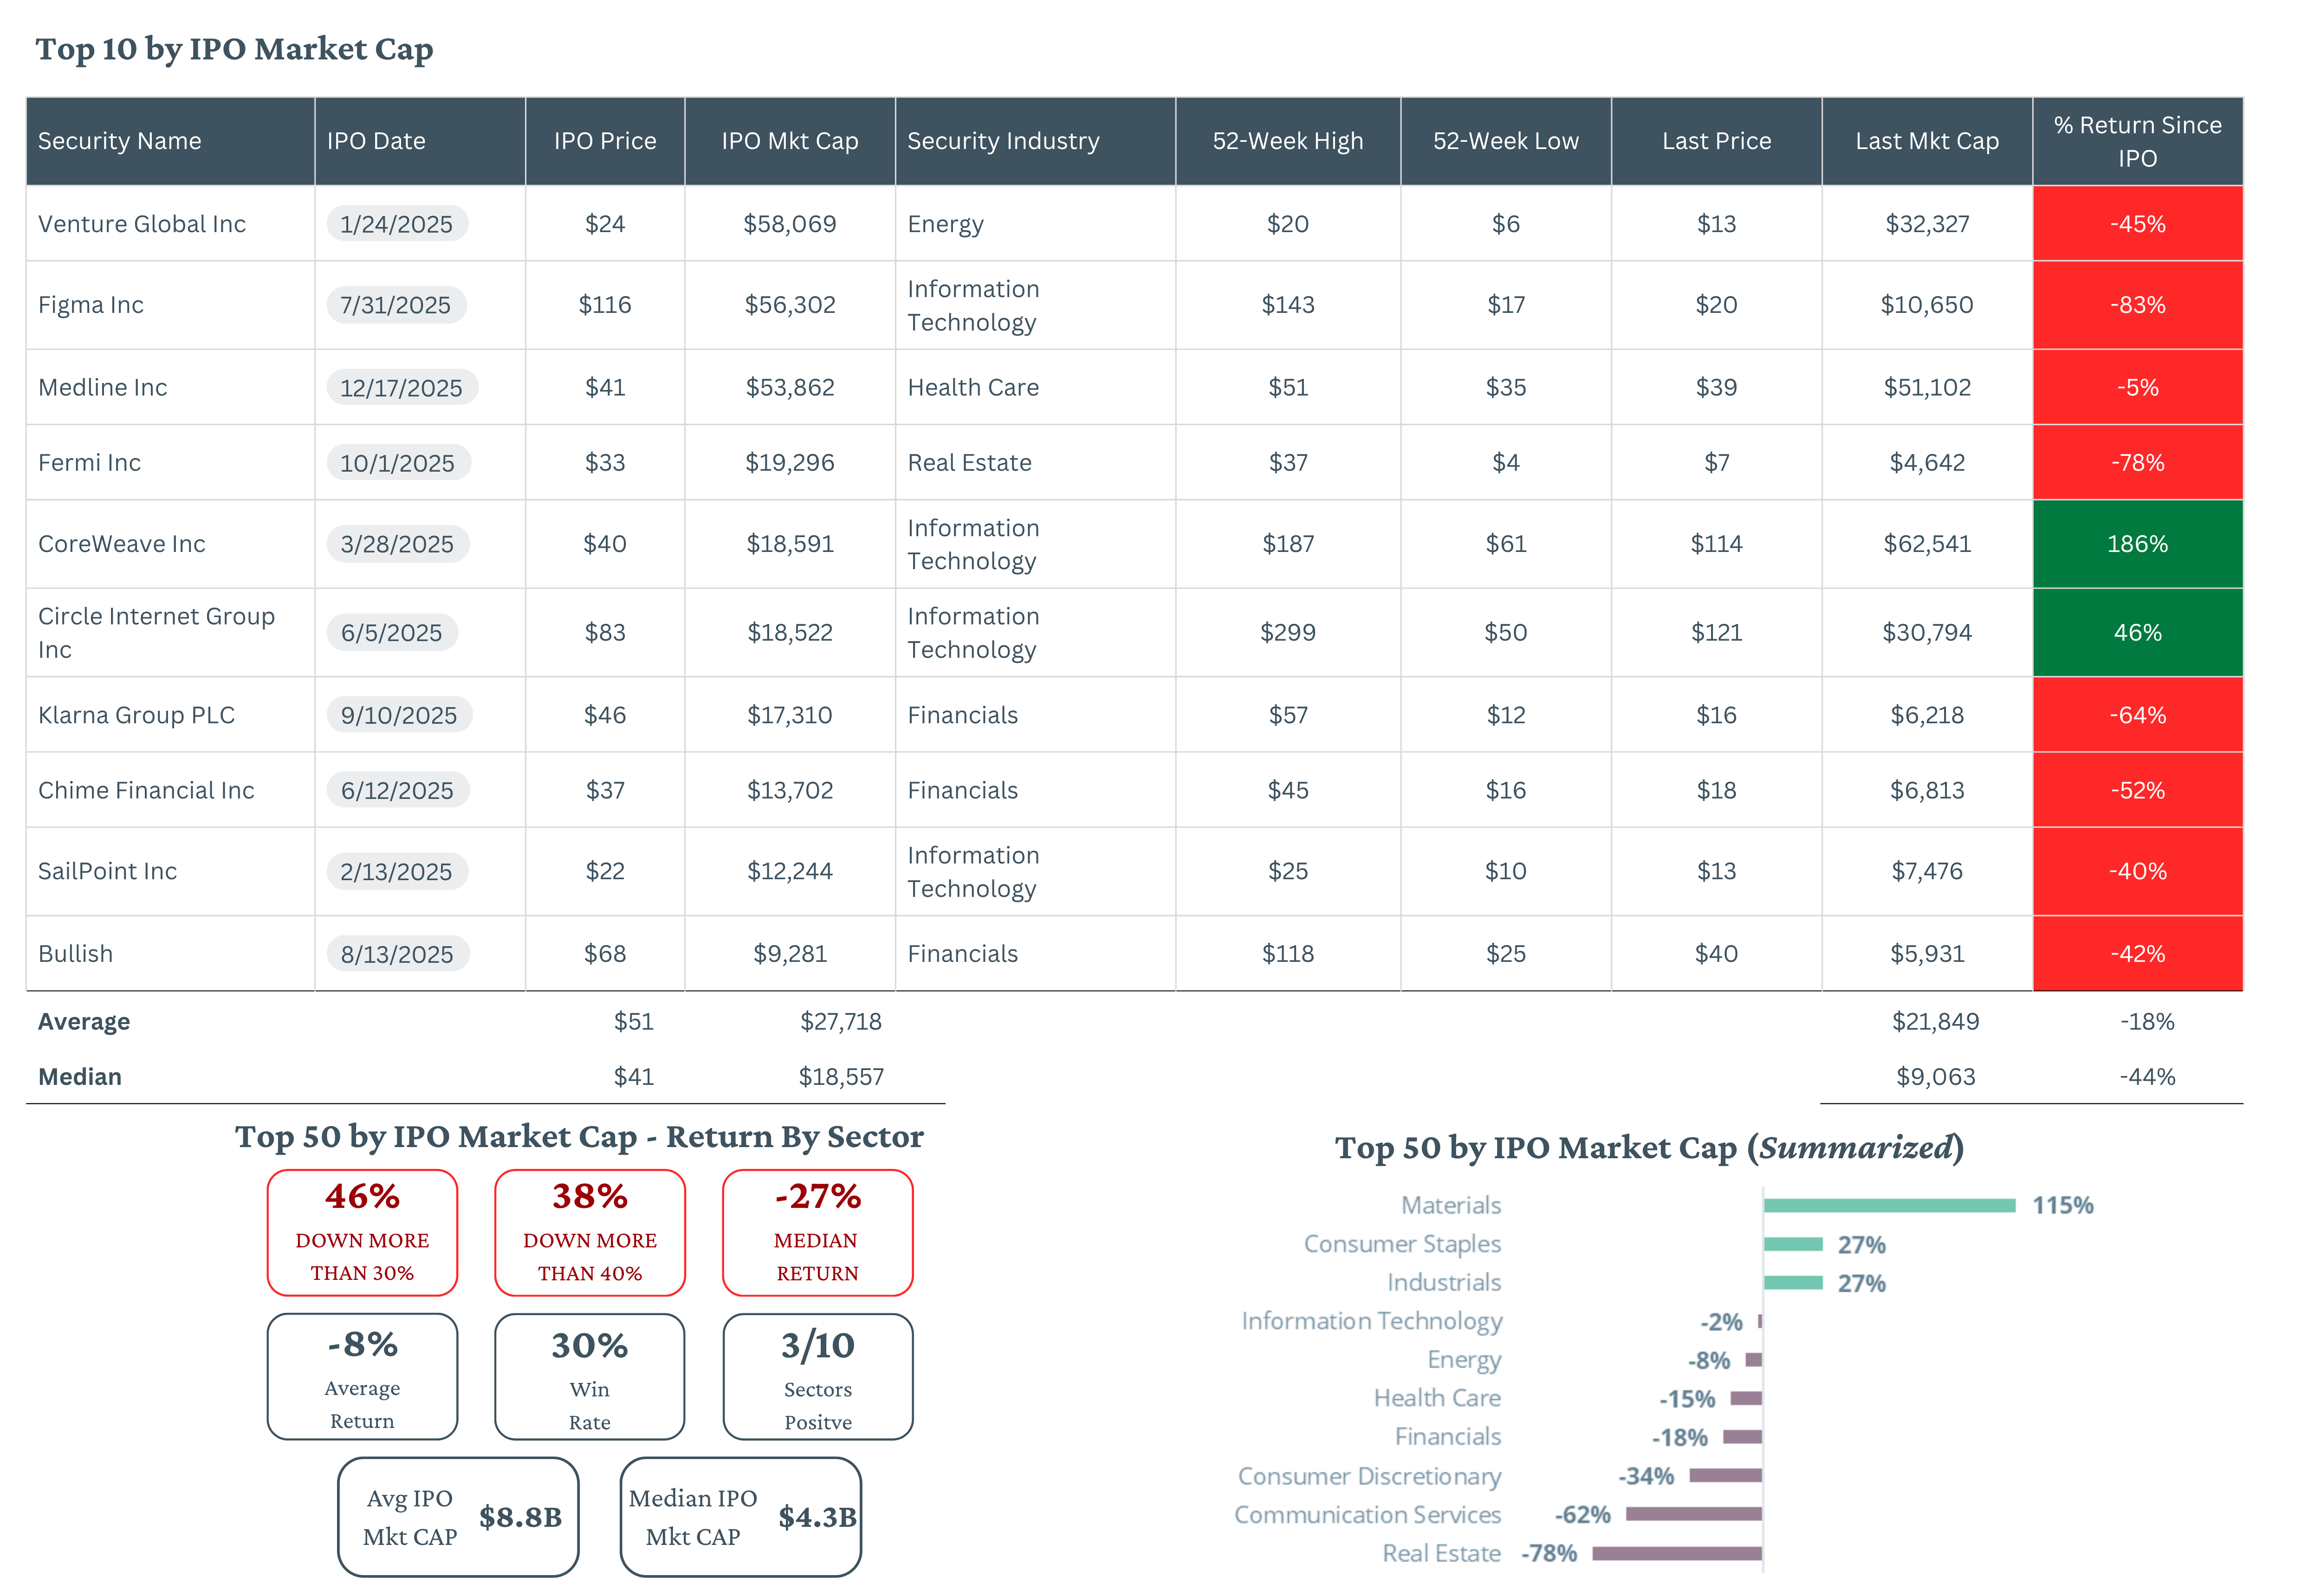Viewport: 2321px width, 1596px height.
Task: Select the 1/24/2025 date pill
Action: pos(397,224)
